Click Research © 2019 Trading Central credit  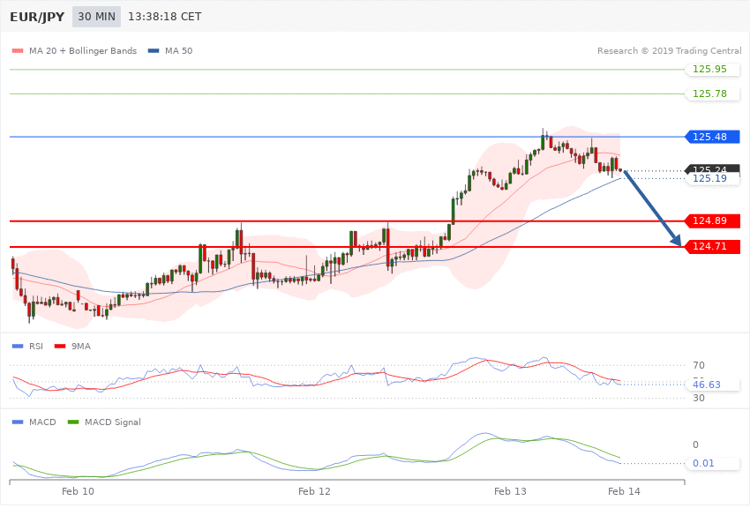[x=669, y=50]
